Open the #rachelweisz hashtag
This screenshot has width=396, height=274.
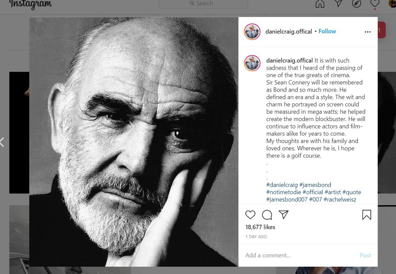340,200
